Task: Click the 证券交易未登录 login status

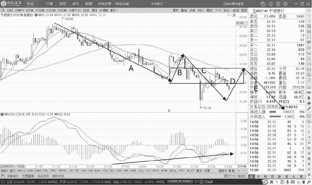Action: click(x=233, y=4)
